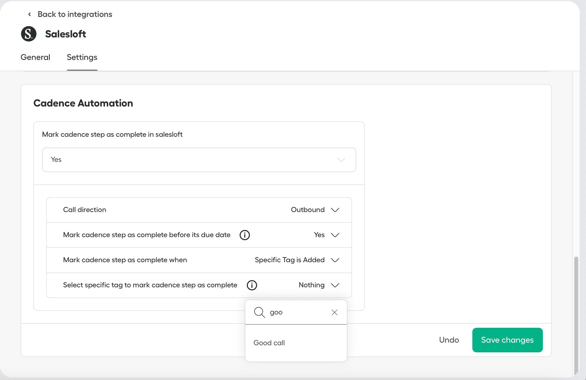
Task: Expand the due date Yes dropdown
Action: tap(326, 235)
